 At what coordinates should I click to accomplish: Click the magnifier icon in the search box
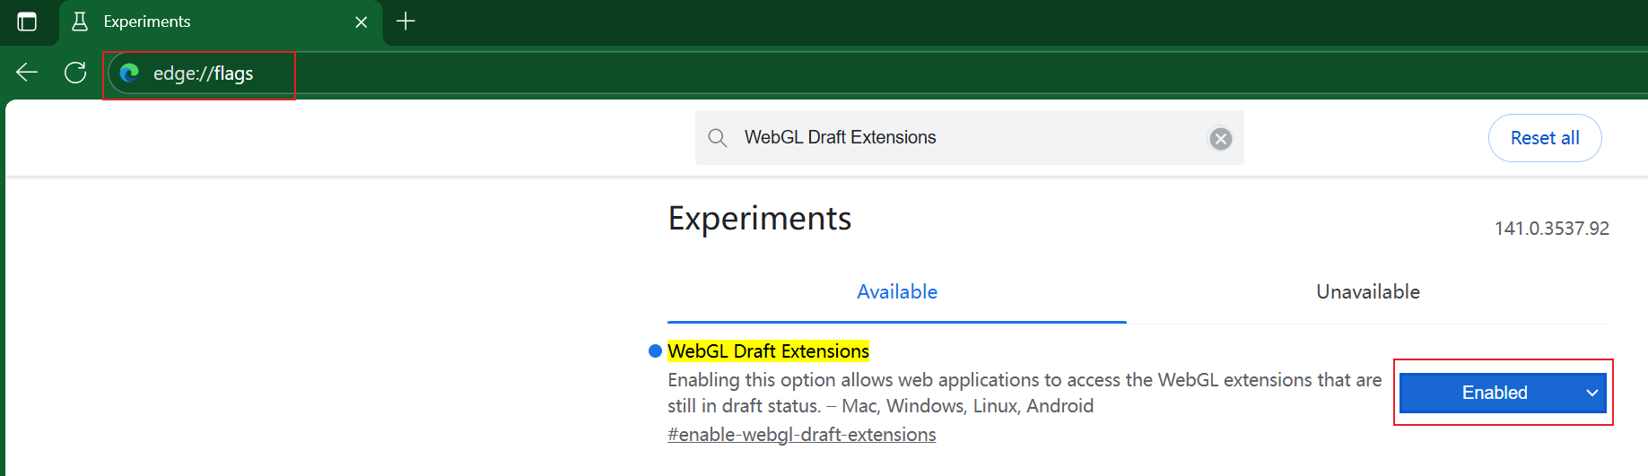(718, 138)
